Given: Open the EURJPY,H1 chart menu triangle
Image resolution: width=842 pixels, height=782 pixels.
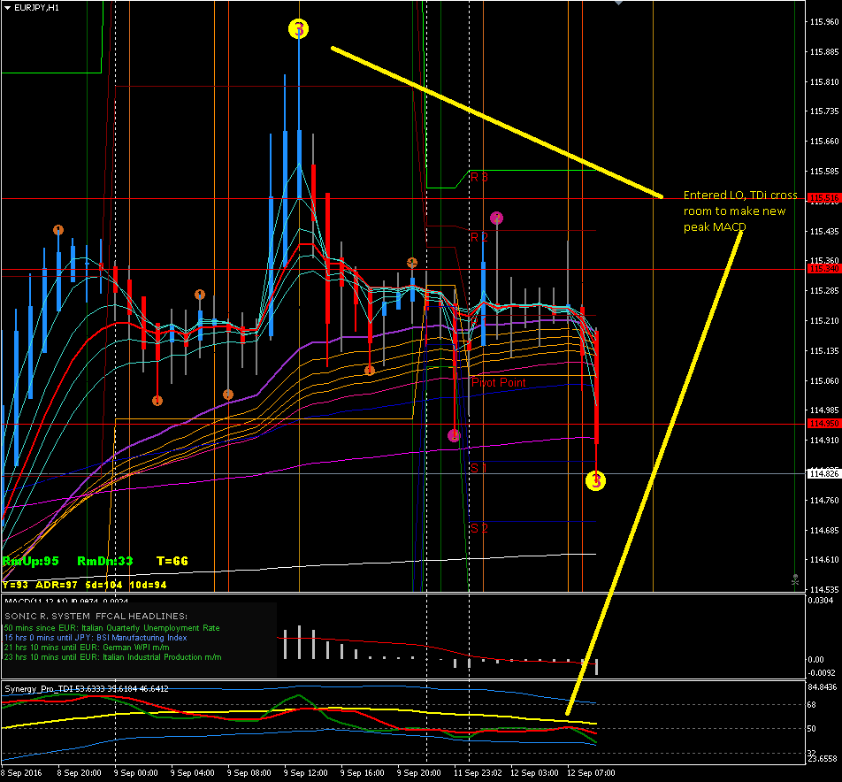Looking at the screenshot, I should (7, 7).
